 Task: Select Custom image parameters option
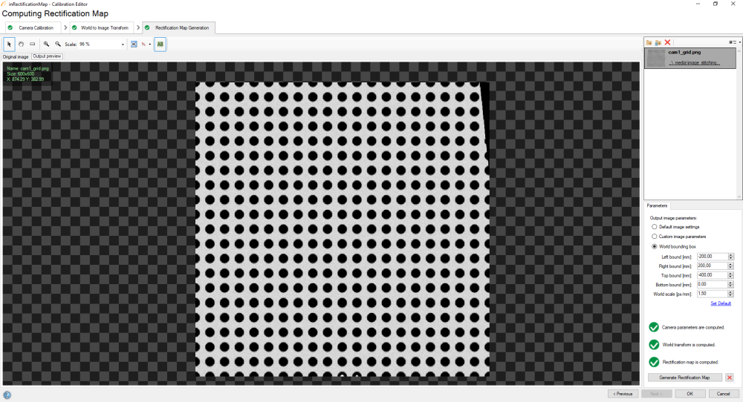[654, 237]
